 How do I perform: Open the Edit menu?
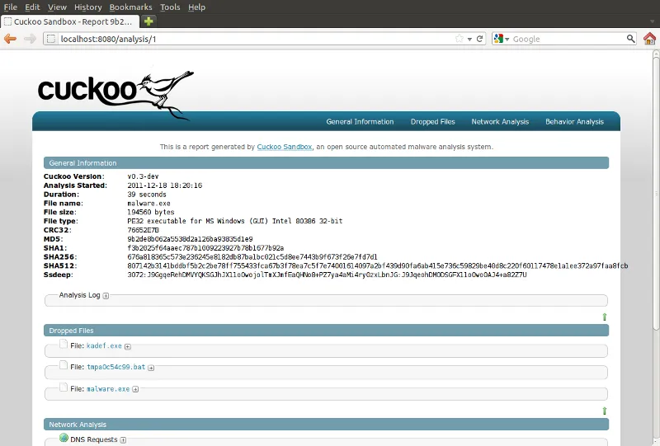pos(32,7)
